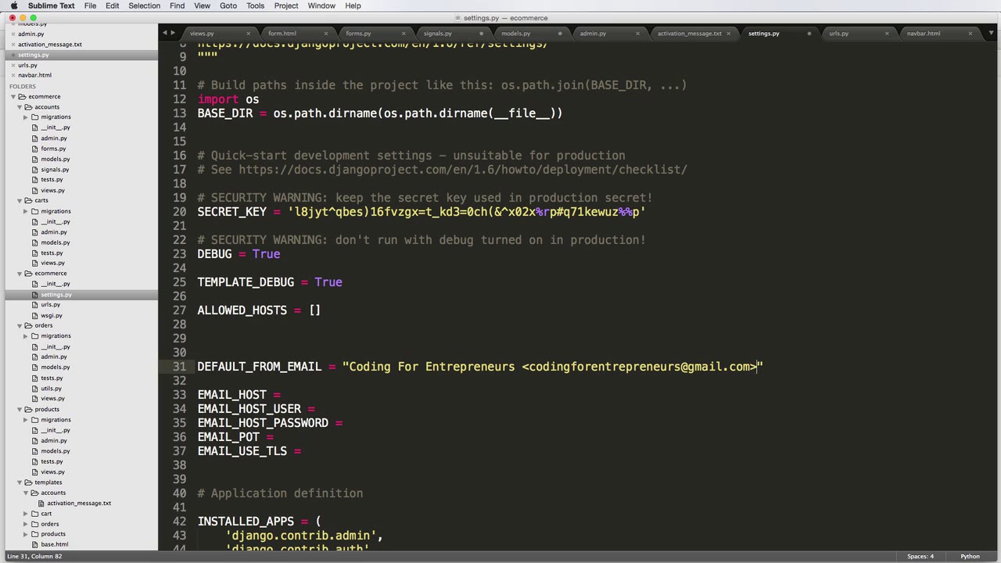Image resolution: width=1001 pixels, height=563 pixels.
Task: Switch to the activation_message.txt tab
Action: 689,34
